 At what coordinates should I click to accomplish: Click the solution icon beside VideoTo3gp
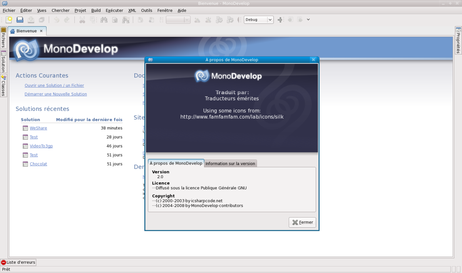[x=25, y=146]
